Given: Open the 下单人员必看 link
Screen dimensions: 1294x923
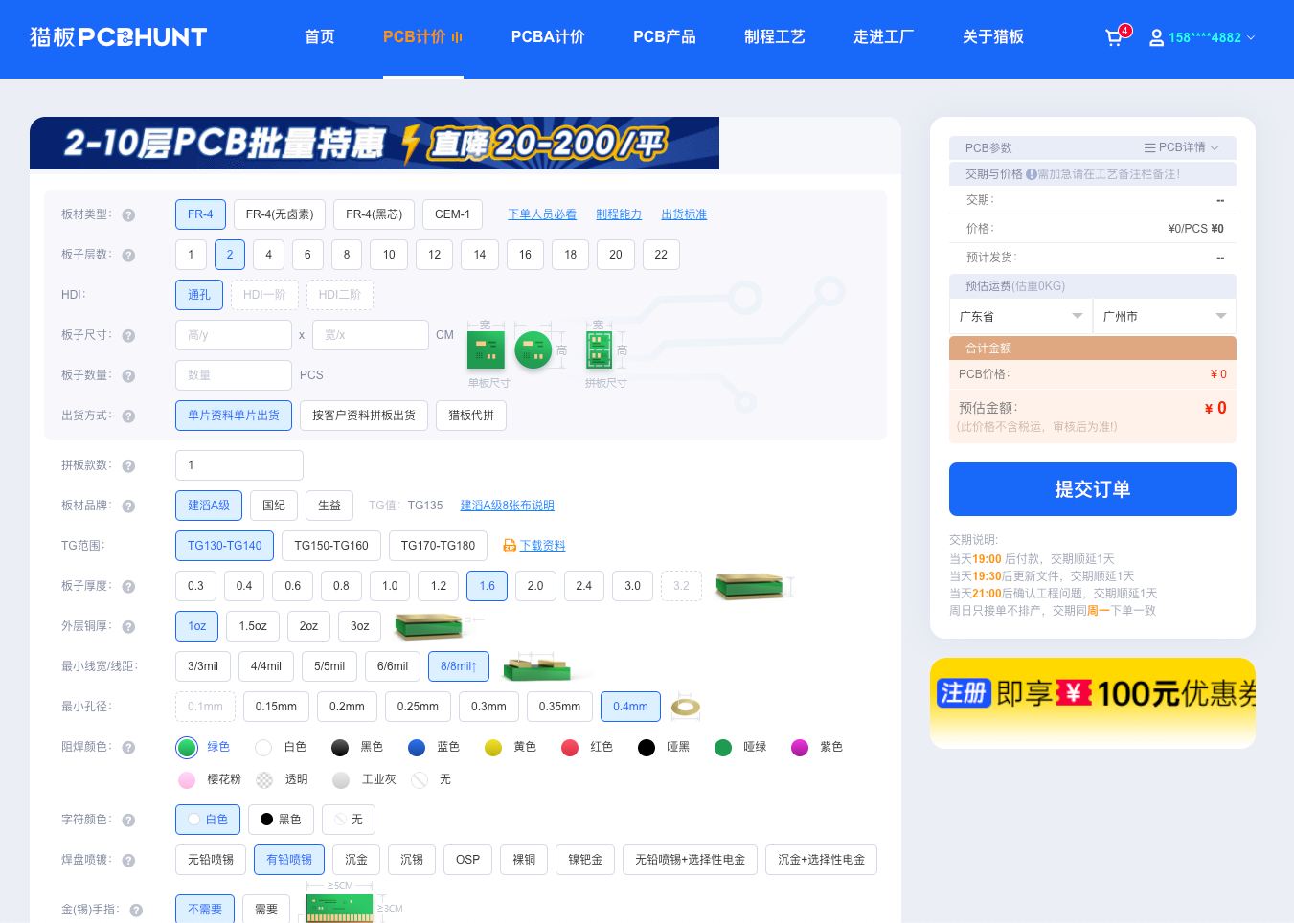Looking at the screenshot, I should (541, 214).
